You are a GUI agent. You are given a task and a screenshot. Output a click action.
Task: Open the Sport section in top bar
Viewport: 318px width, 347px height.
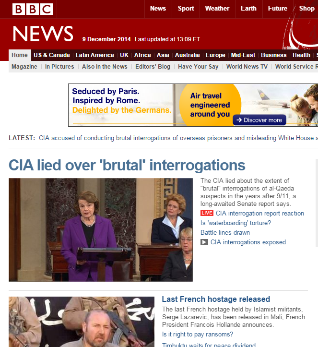pyautogui.click(x=186, y=9)
